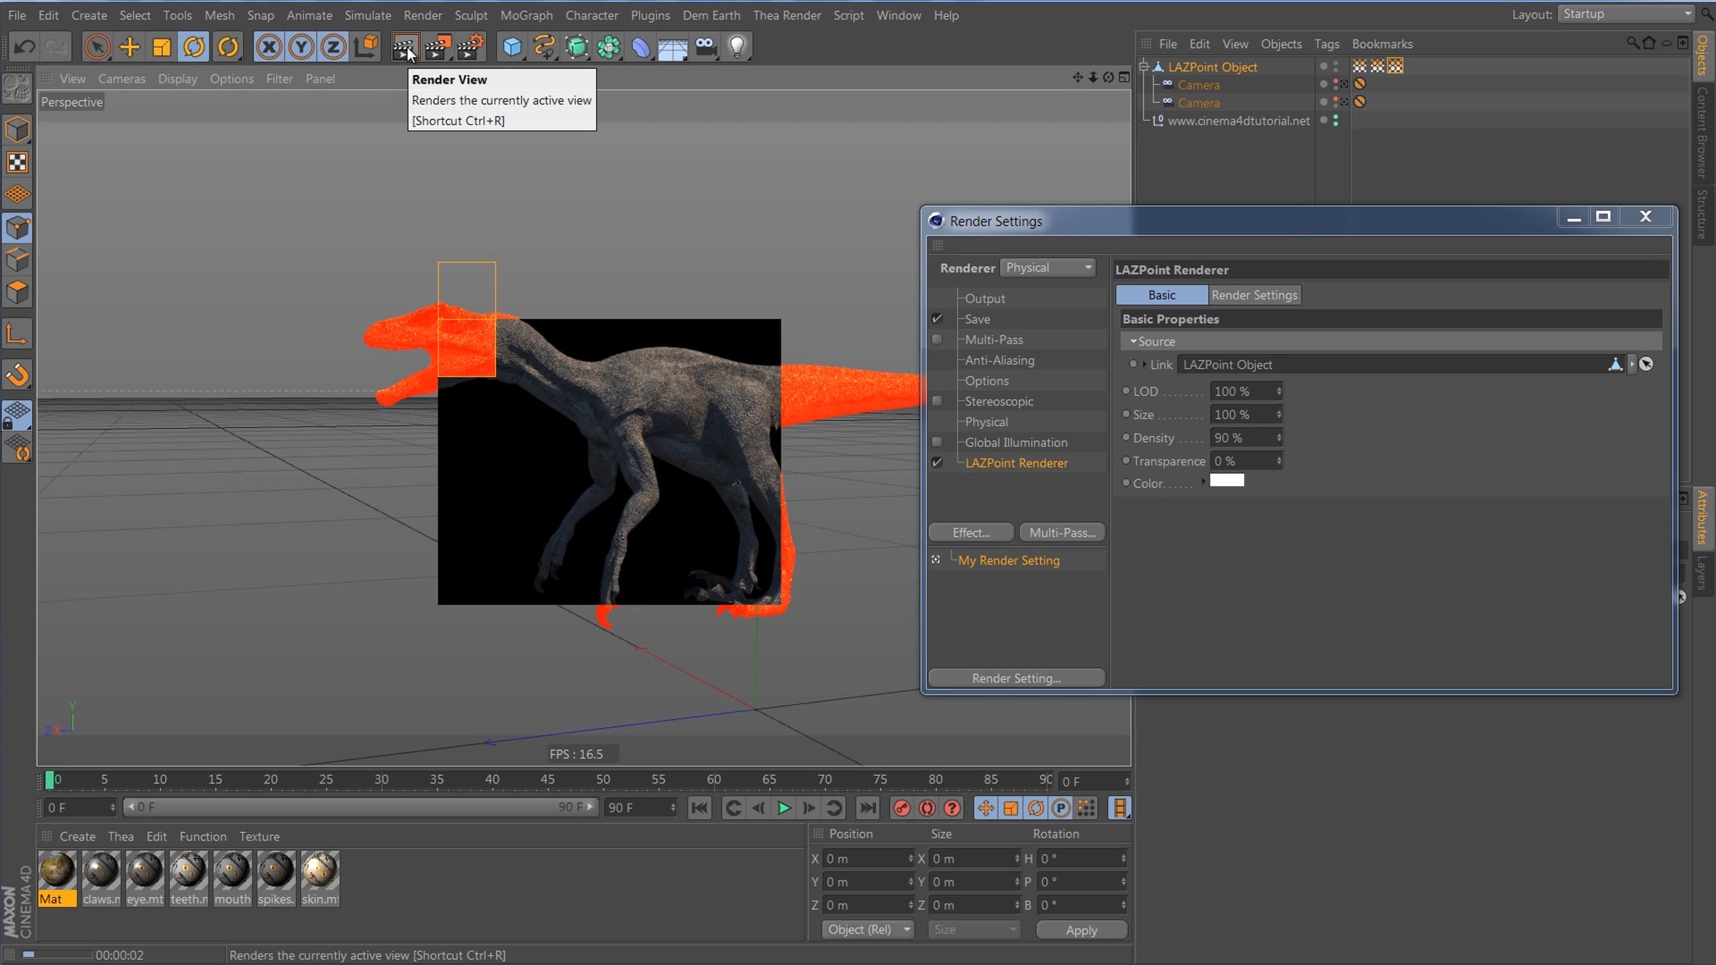Jump to the end of animation
1716x965 pixels.
tap(867, 808)
